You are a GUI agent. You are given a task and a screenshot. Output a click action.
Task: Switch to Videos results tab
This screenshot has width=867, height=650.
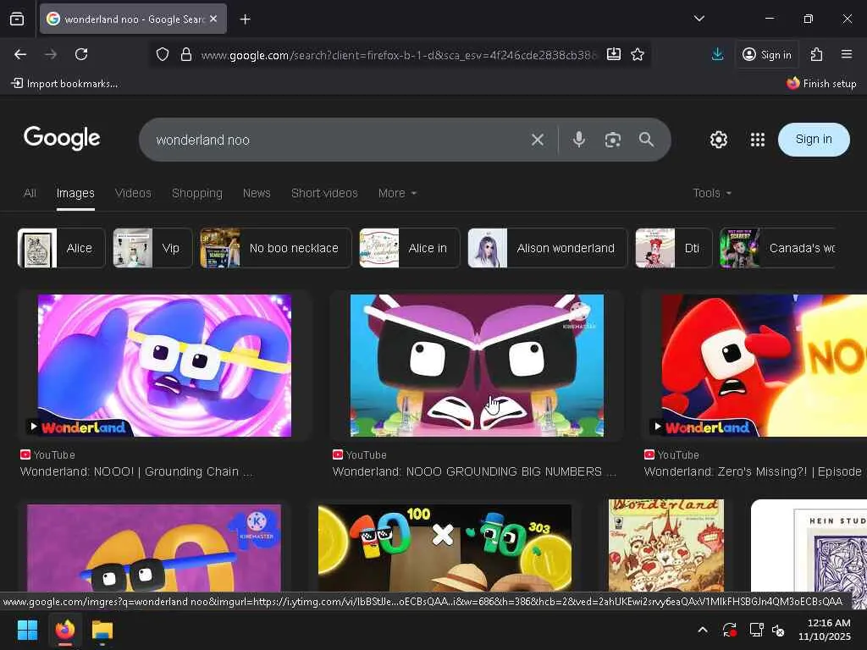pos(133,193)
